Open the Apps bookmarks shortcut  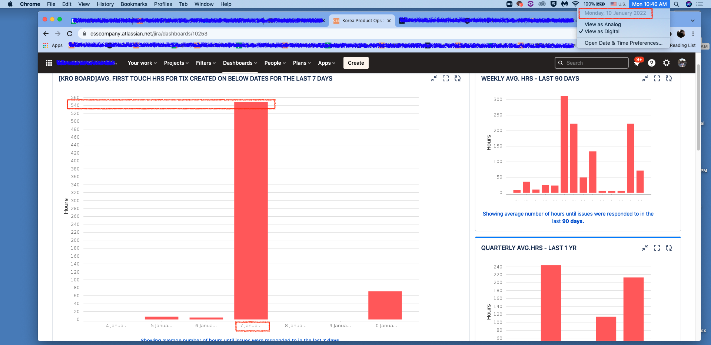coord(53,45)
